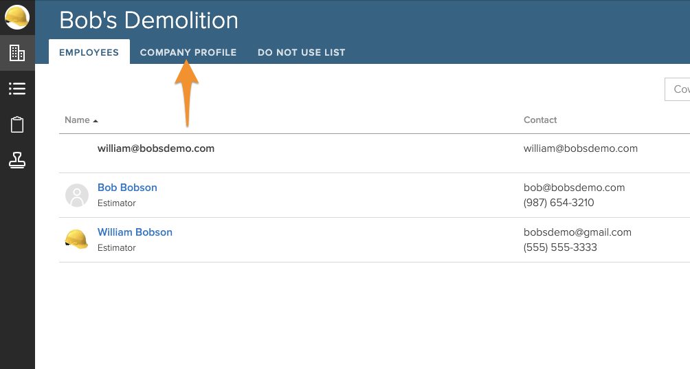Click the hard hat logo in the sidebar
Image resolution: width=690 pixels, height=369 pixels.
17,17
